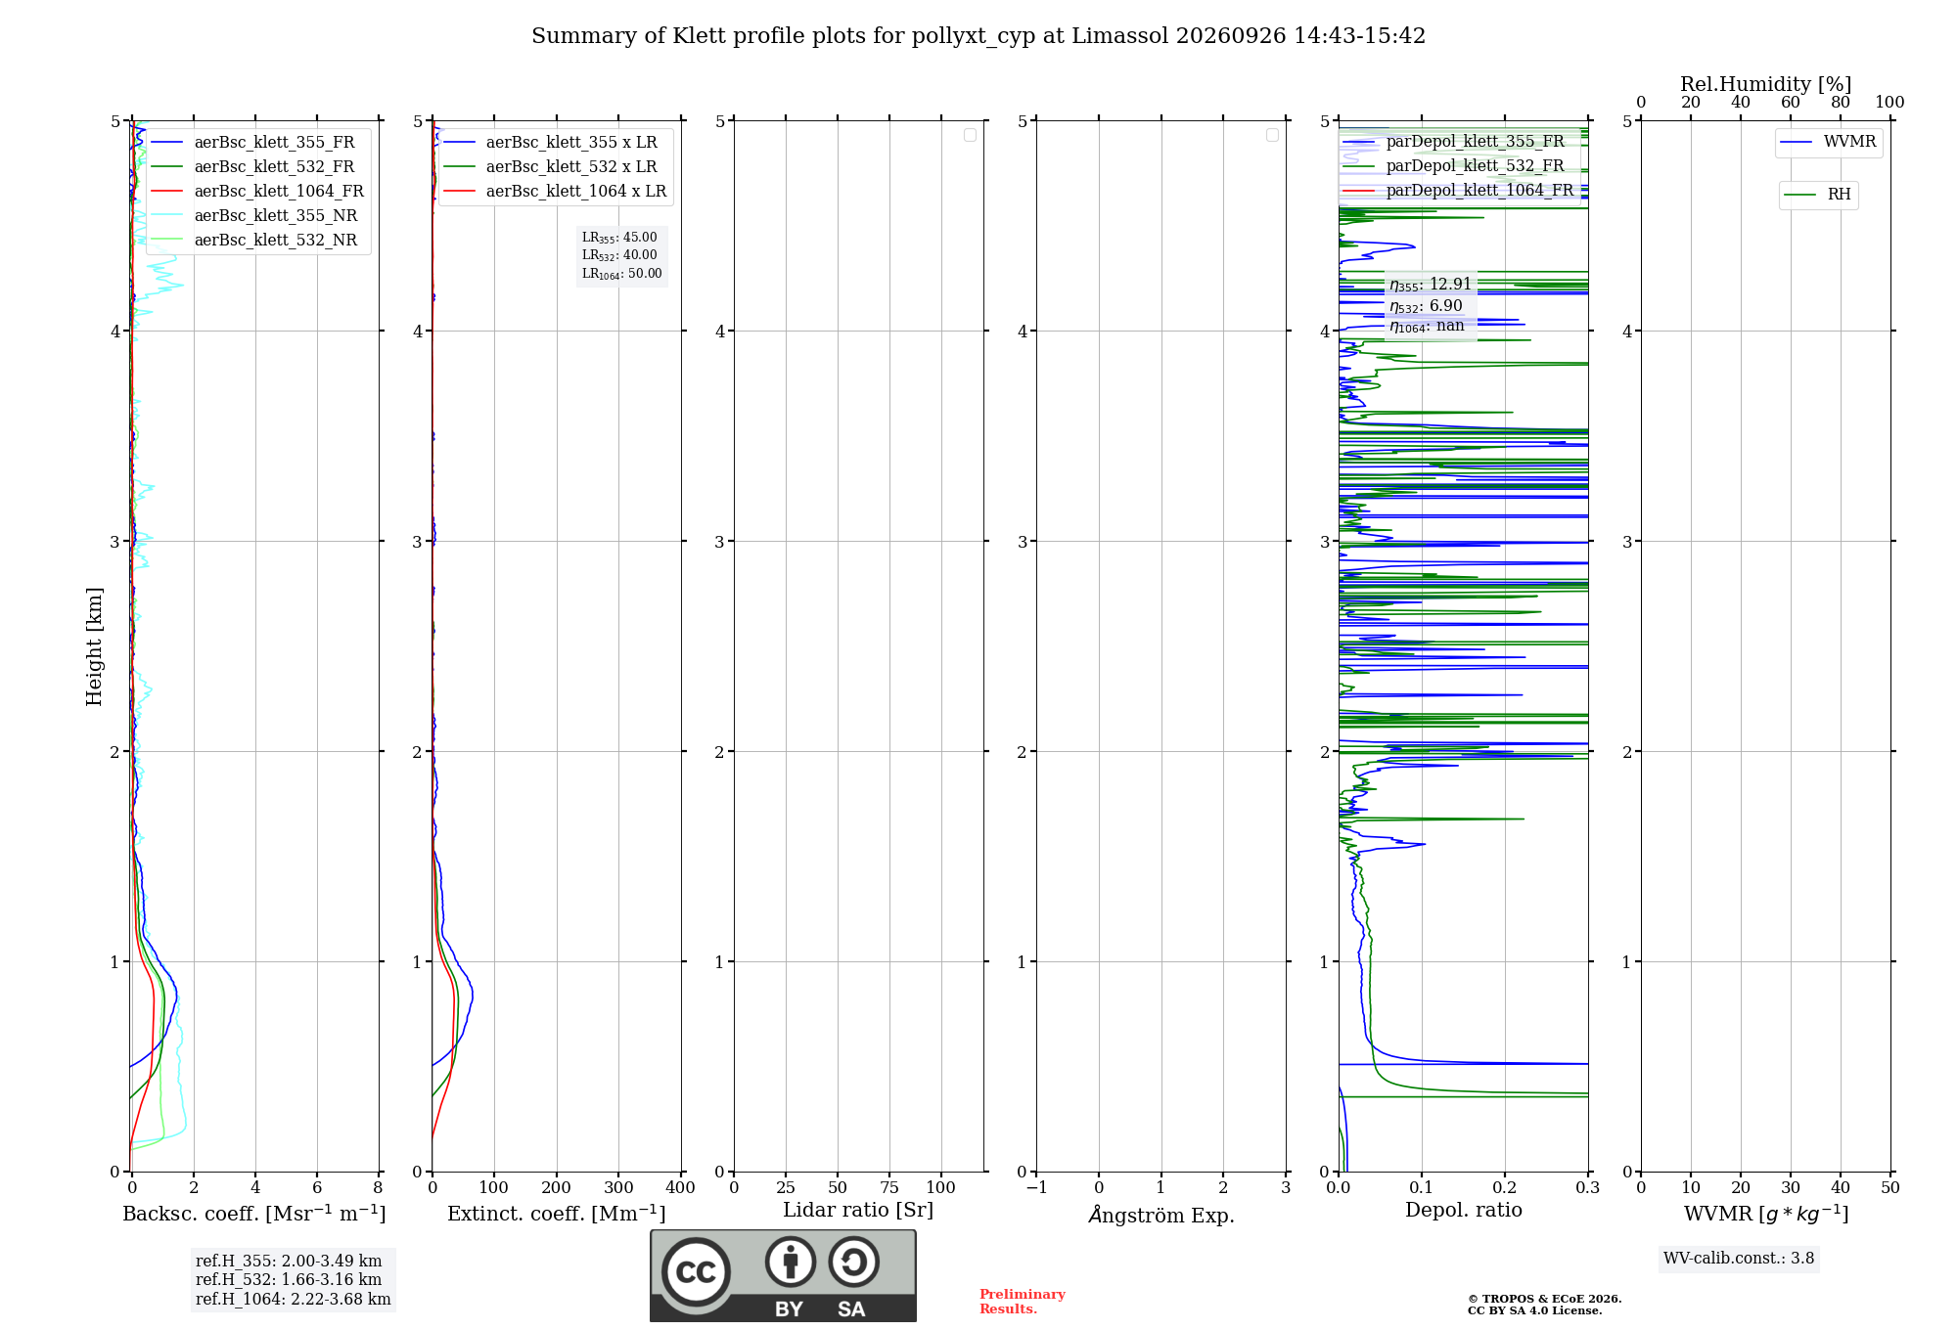This screenshot has width=1957, height=1330.
Task: Click the 50 tick on WVMR axis
Action: [1889, 1188]
